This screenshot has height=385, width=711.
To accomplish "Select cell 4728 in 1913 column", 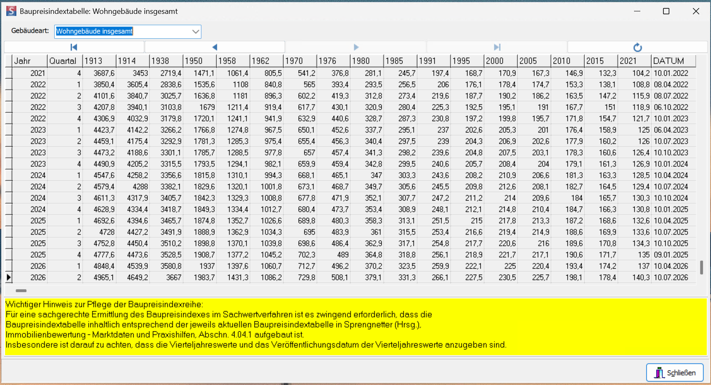I will tap(99, 232).
